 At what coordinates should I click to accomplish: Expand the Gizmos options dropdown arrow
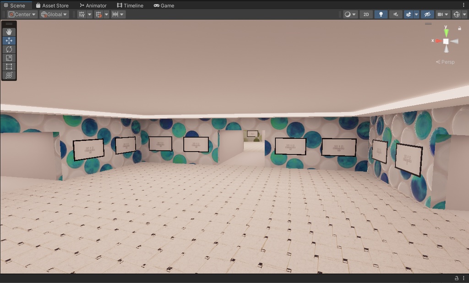464,14
